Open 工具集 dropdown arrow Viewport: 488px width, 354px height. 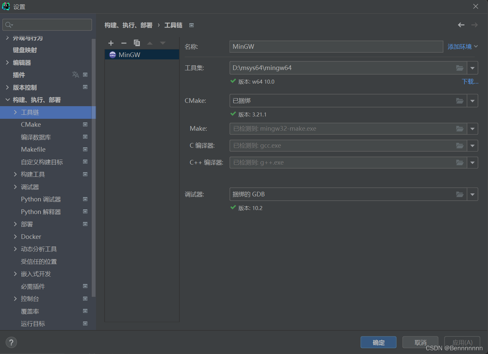(x=472, y=68)
